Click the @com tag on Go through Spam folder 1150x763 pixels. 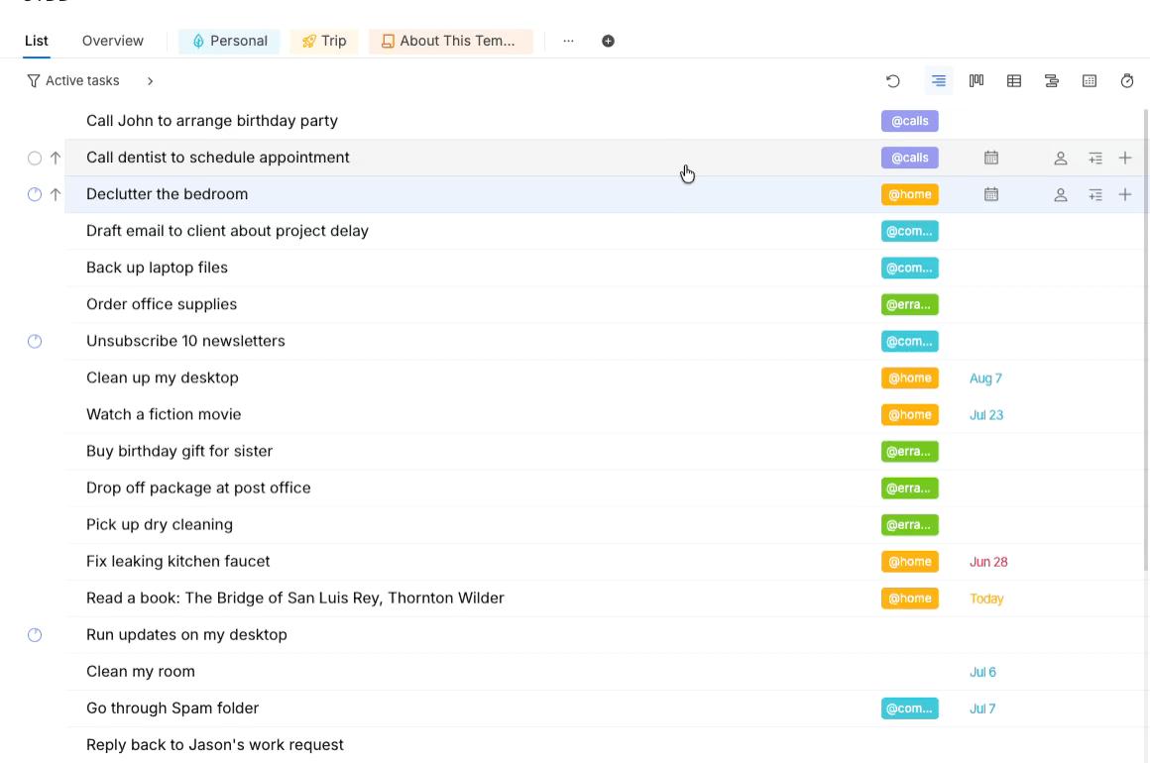click(x=909, y=708)
